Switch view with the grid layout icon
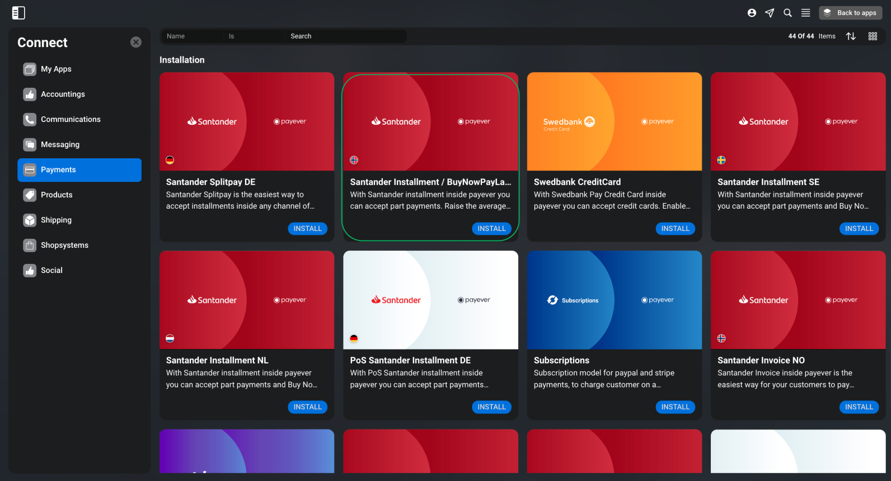 tap(873, 36)
